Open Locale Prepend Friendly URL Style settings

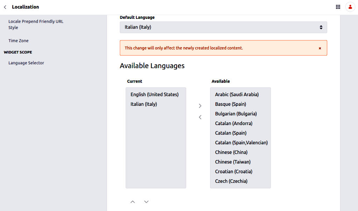click(x=36, y=24)
